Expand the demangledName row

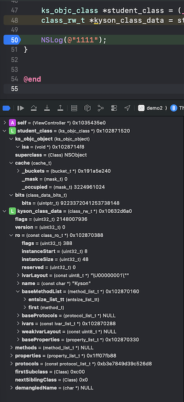pyautogui.click(x=11, y=388)
